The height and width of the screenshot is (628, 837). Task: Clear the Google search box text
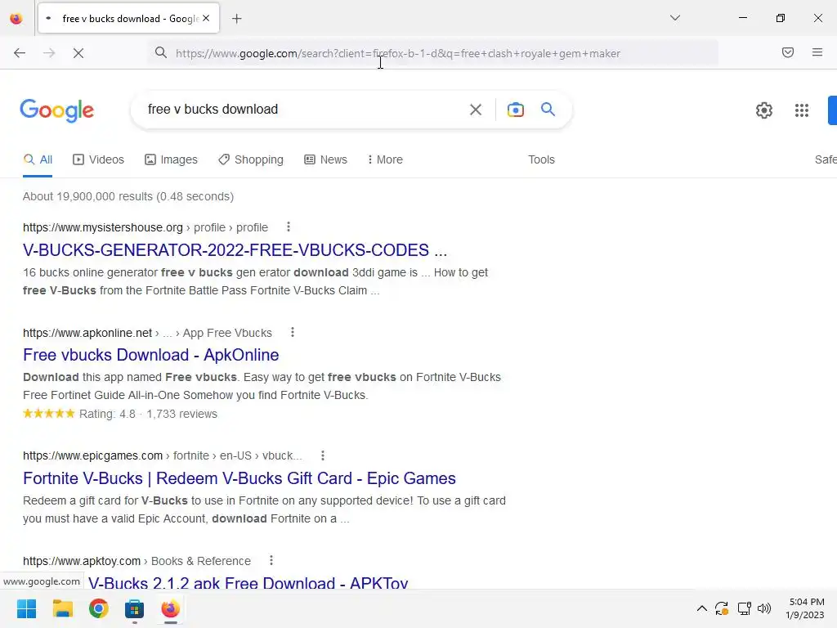pyautogui.click(x=476, y=110)
